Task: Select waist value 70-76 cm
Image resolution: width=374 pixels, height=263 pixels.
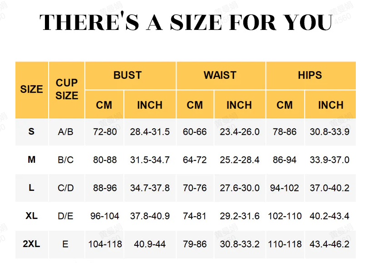Action: point(195,188)
